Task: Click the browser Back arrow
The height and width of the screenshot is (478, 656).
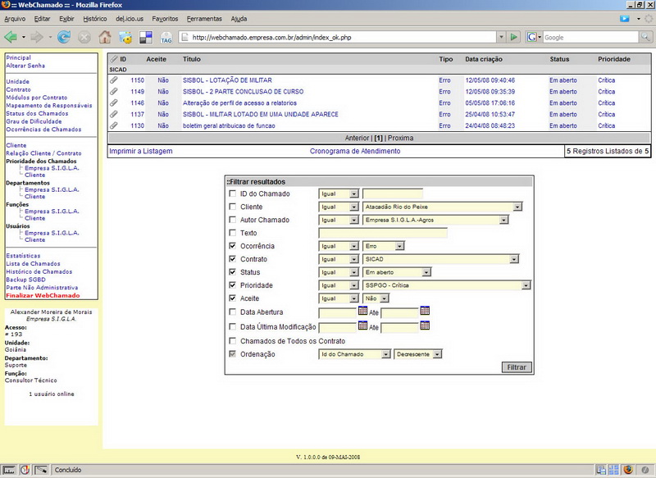Action: tap(11, 37)
